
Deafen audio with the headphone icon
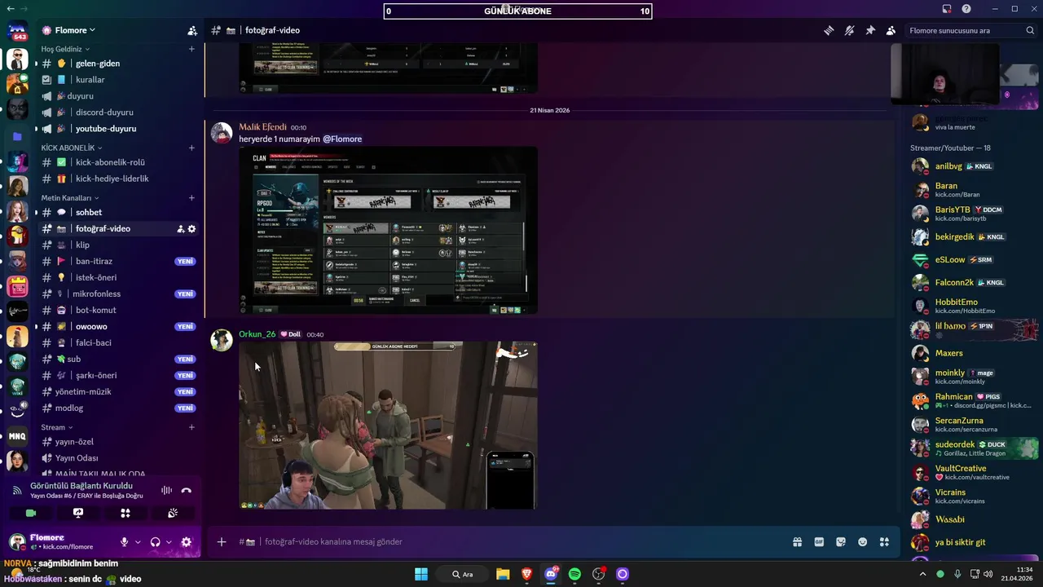[156, 542]
